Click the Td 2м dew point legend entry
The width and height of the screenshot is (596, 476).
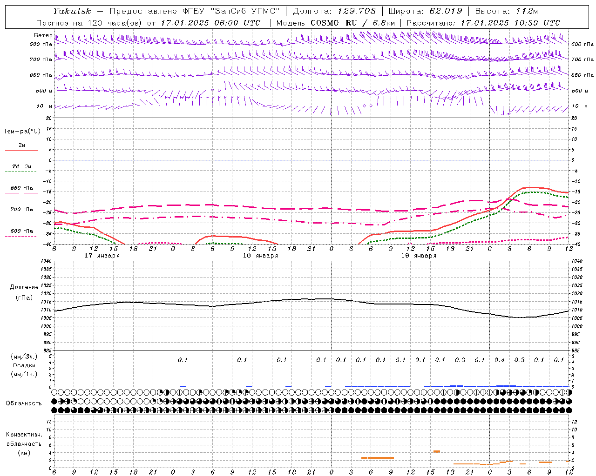(22, 166)
